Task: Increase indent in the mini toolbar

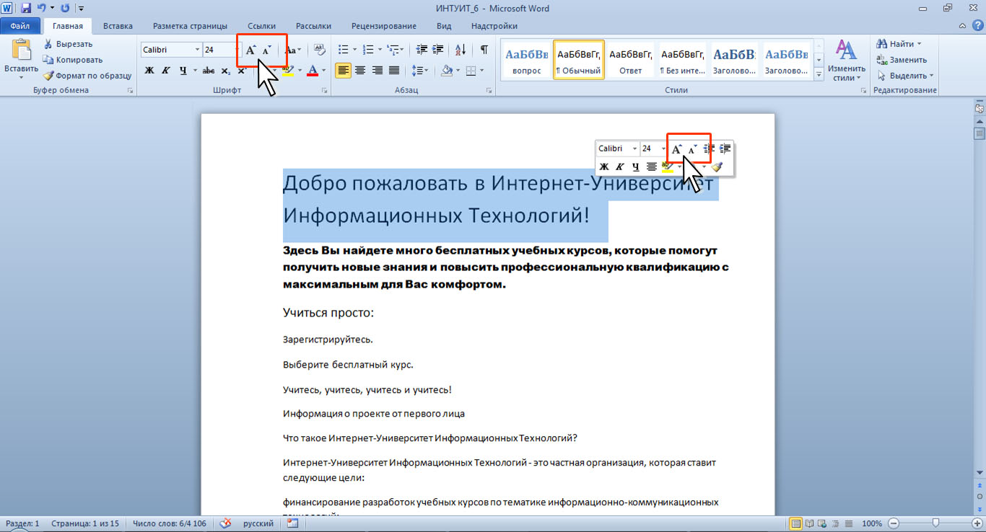Action: (x=725, y=148)
